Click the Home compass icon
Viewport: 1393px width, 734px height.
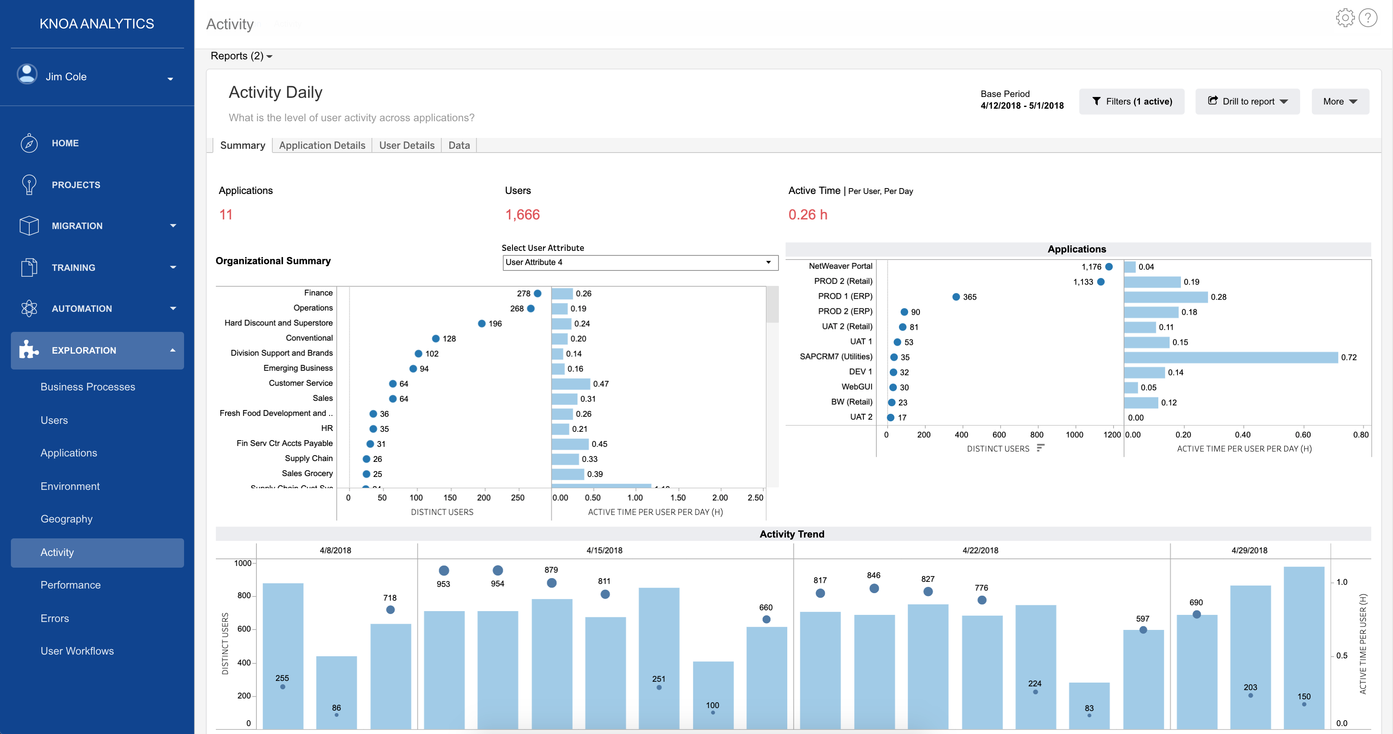[29, 143]
